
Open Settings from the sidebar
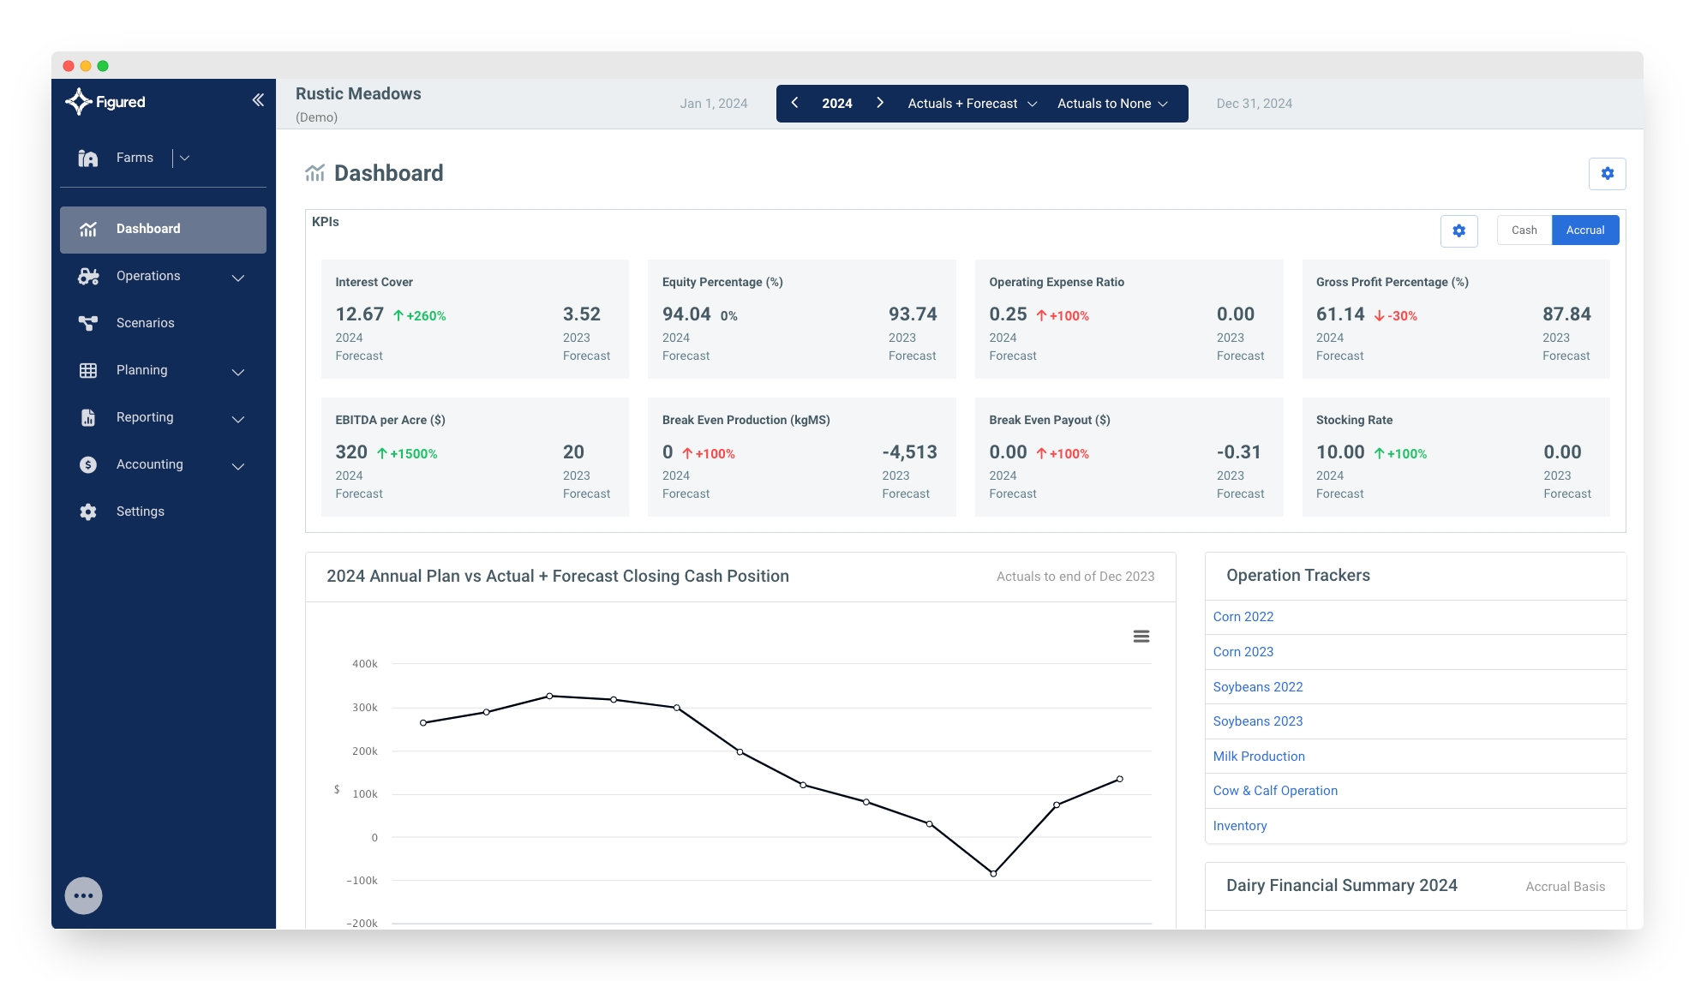click(139, 511)
